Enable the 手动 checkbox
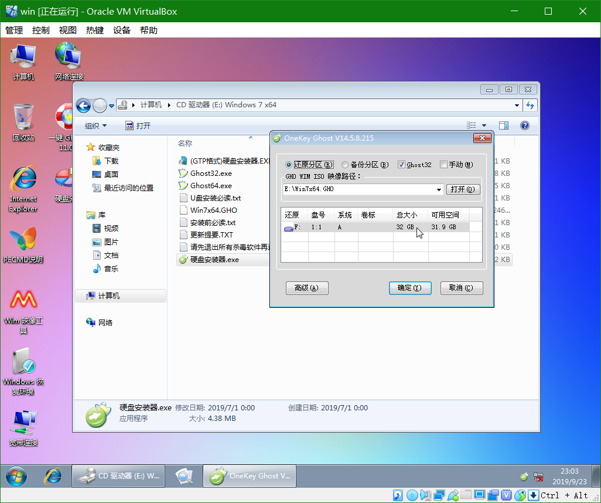601x503 pixels. 444,165
